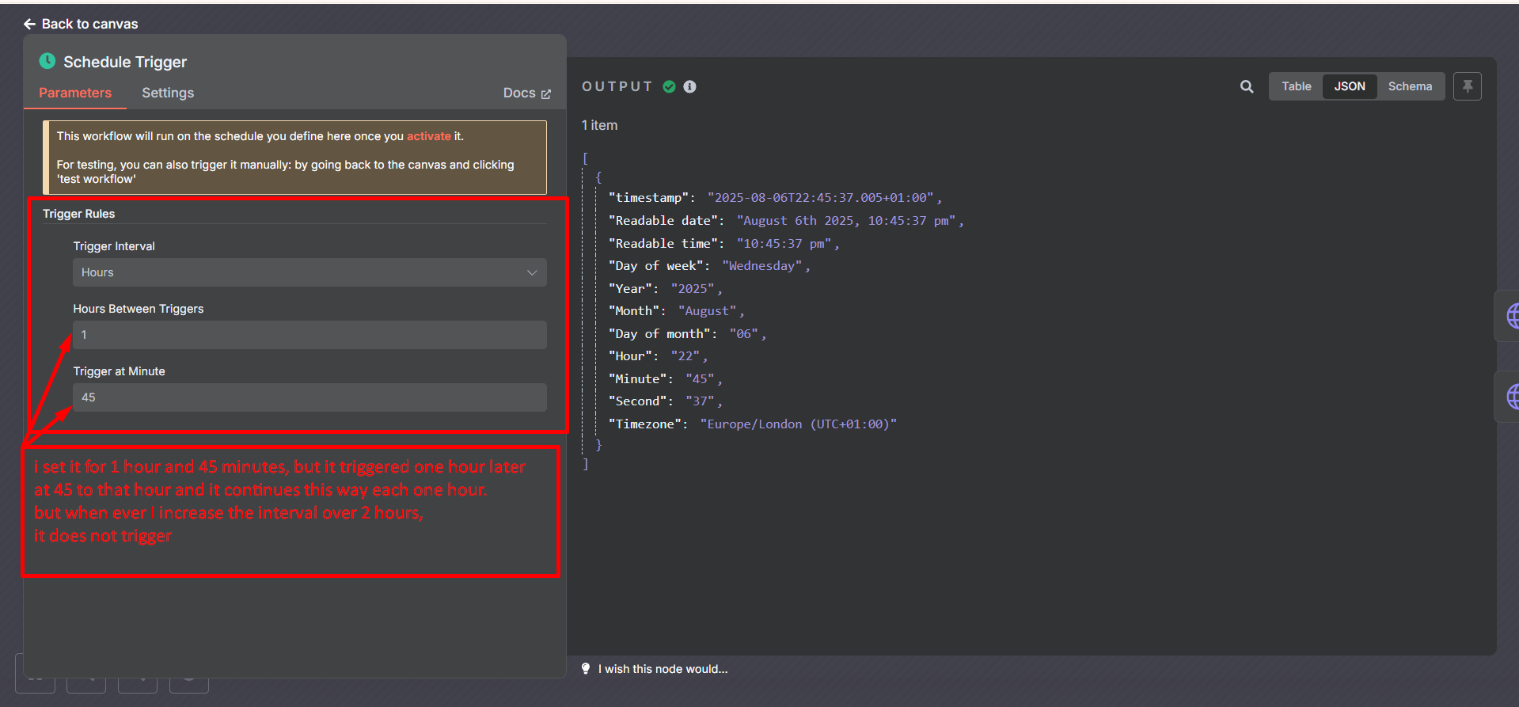Click "I wish this node would..." link
The height and width of the screenshot is (707, 1519).
tap(663, 669)
